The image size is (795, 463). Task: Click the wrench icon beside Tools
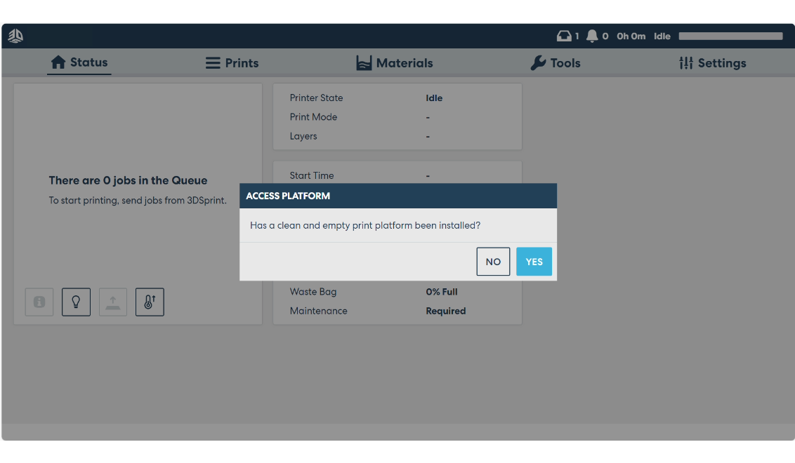coord(537,62)
